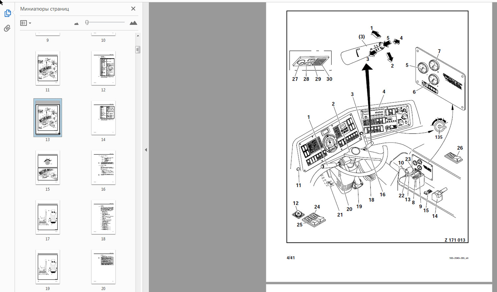Select the page 11 thumbnail
497x292 pixels.
click(47, 68)
